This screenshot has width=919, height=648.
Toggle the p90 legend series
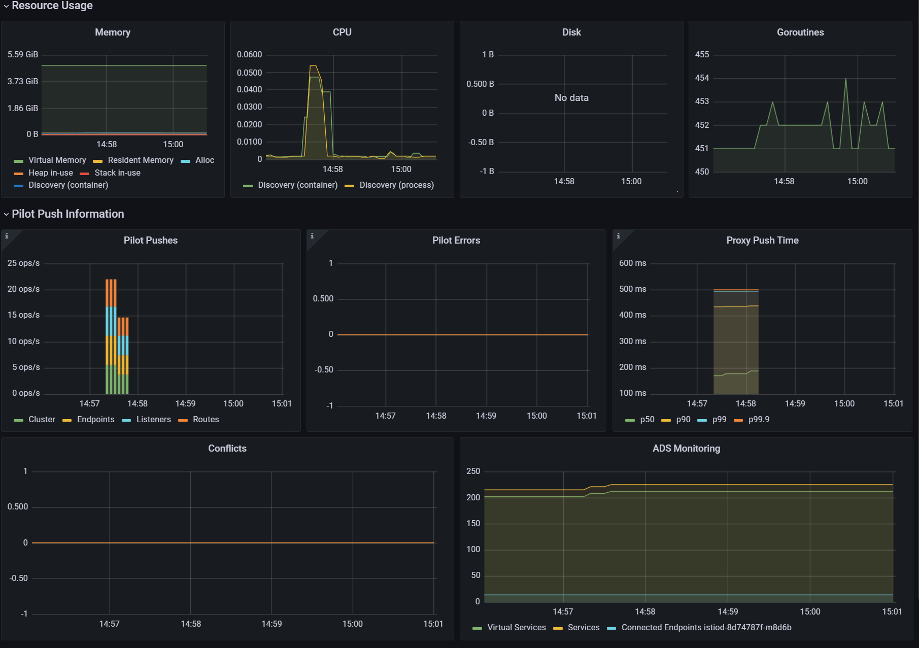[x=683, y=420]
